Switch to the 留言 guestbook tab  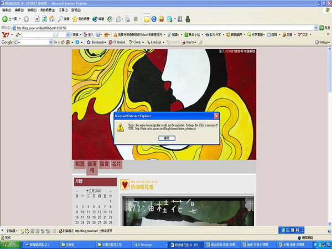[x=104, y=164]
